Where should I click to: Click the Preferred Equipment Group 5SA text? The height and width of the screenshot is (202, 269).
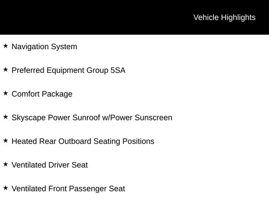click(69, 70)
